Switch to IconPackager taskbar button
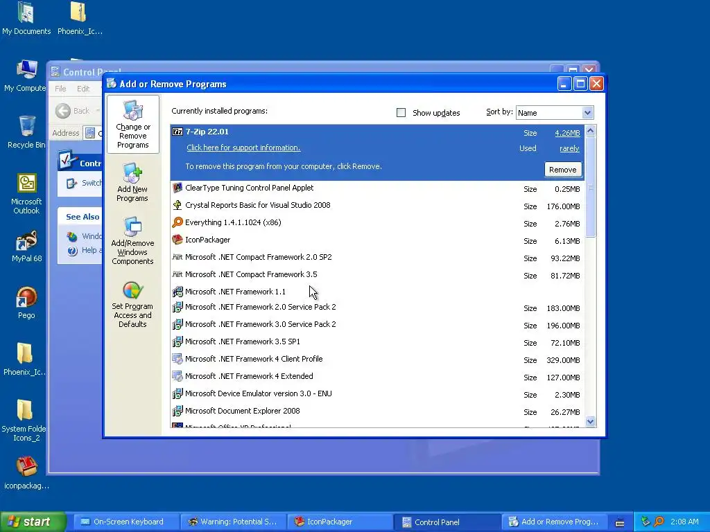The image size is (710, 532). click(x=340, y=522)
